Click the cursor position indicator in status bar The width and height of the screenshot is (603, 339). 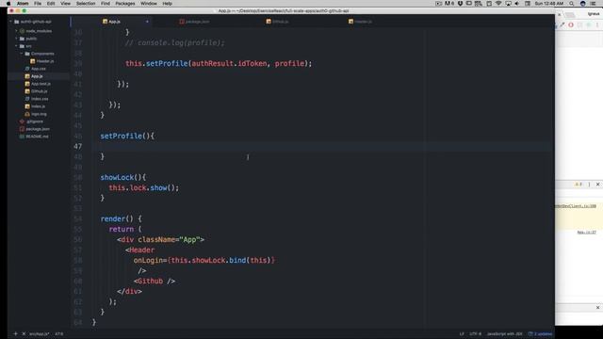click(58, 334)
